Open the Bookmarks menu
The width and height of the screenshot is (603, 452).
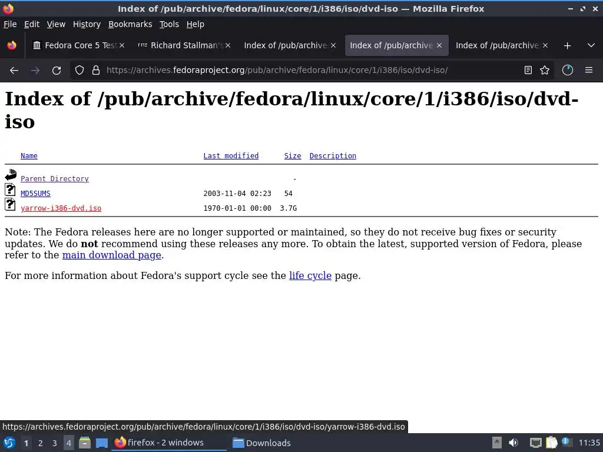[130, 24]
